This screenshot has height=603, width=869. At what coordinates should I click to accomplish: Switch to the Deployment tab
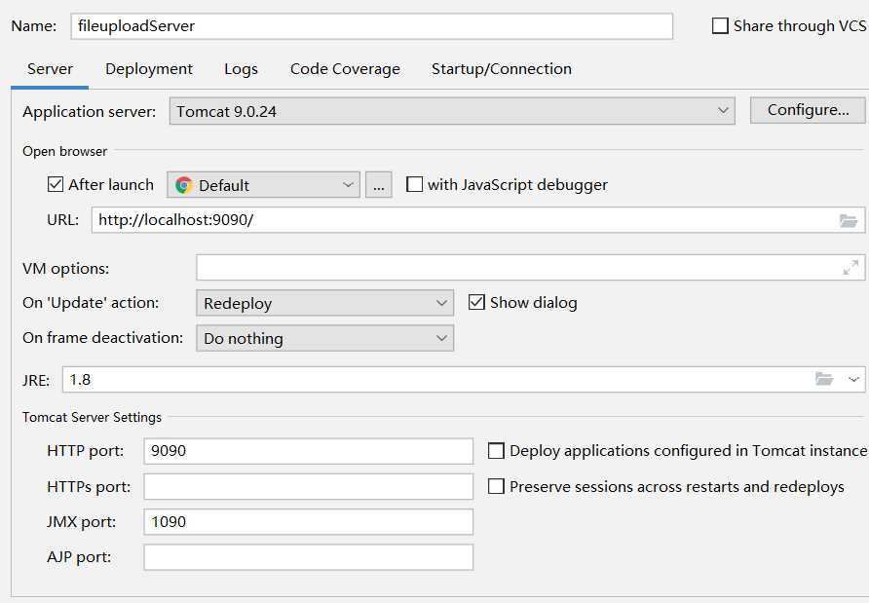(149, 69)
